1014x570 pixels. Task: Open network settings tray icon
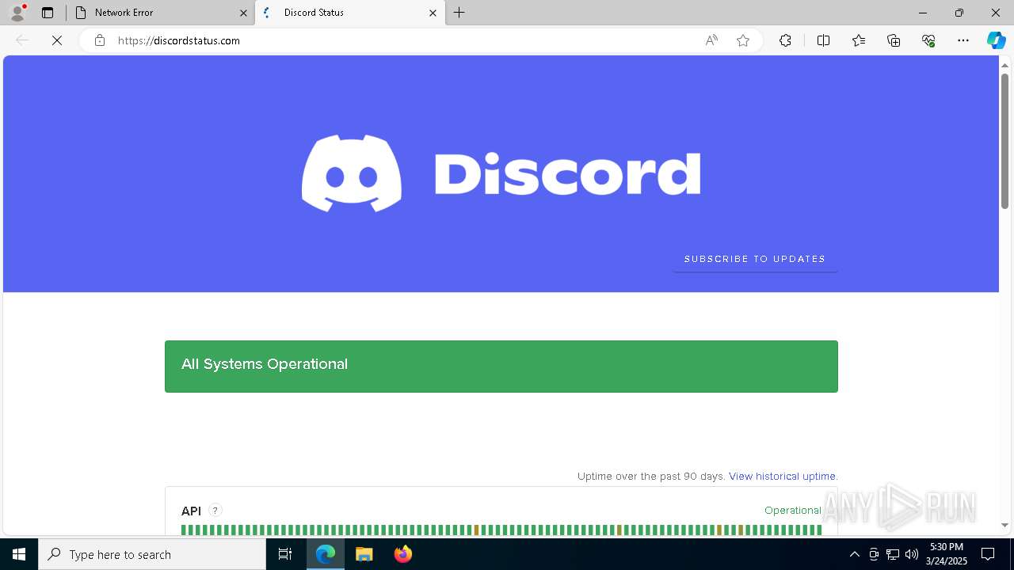coord(892,554)
